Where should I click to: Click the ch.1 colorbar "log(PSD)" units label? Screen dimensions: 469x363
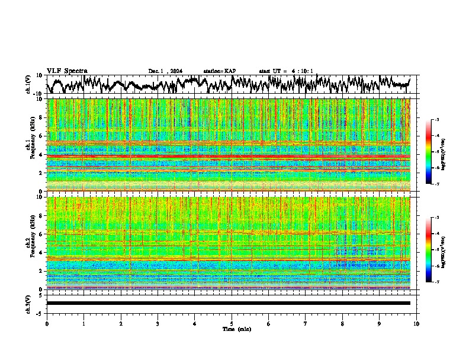coord(444,154)
